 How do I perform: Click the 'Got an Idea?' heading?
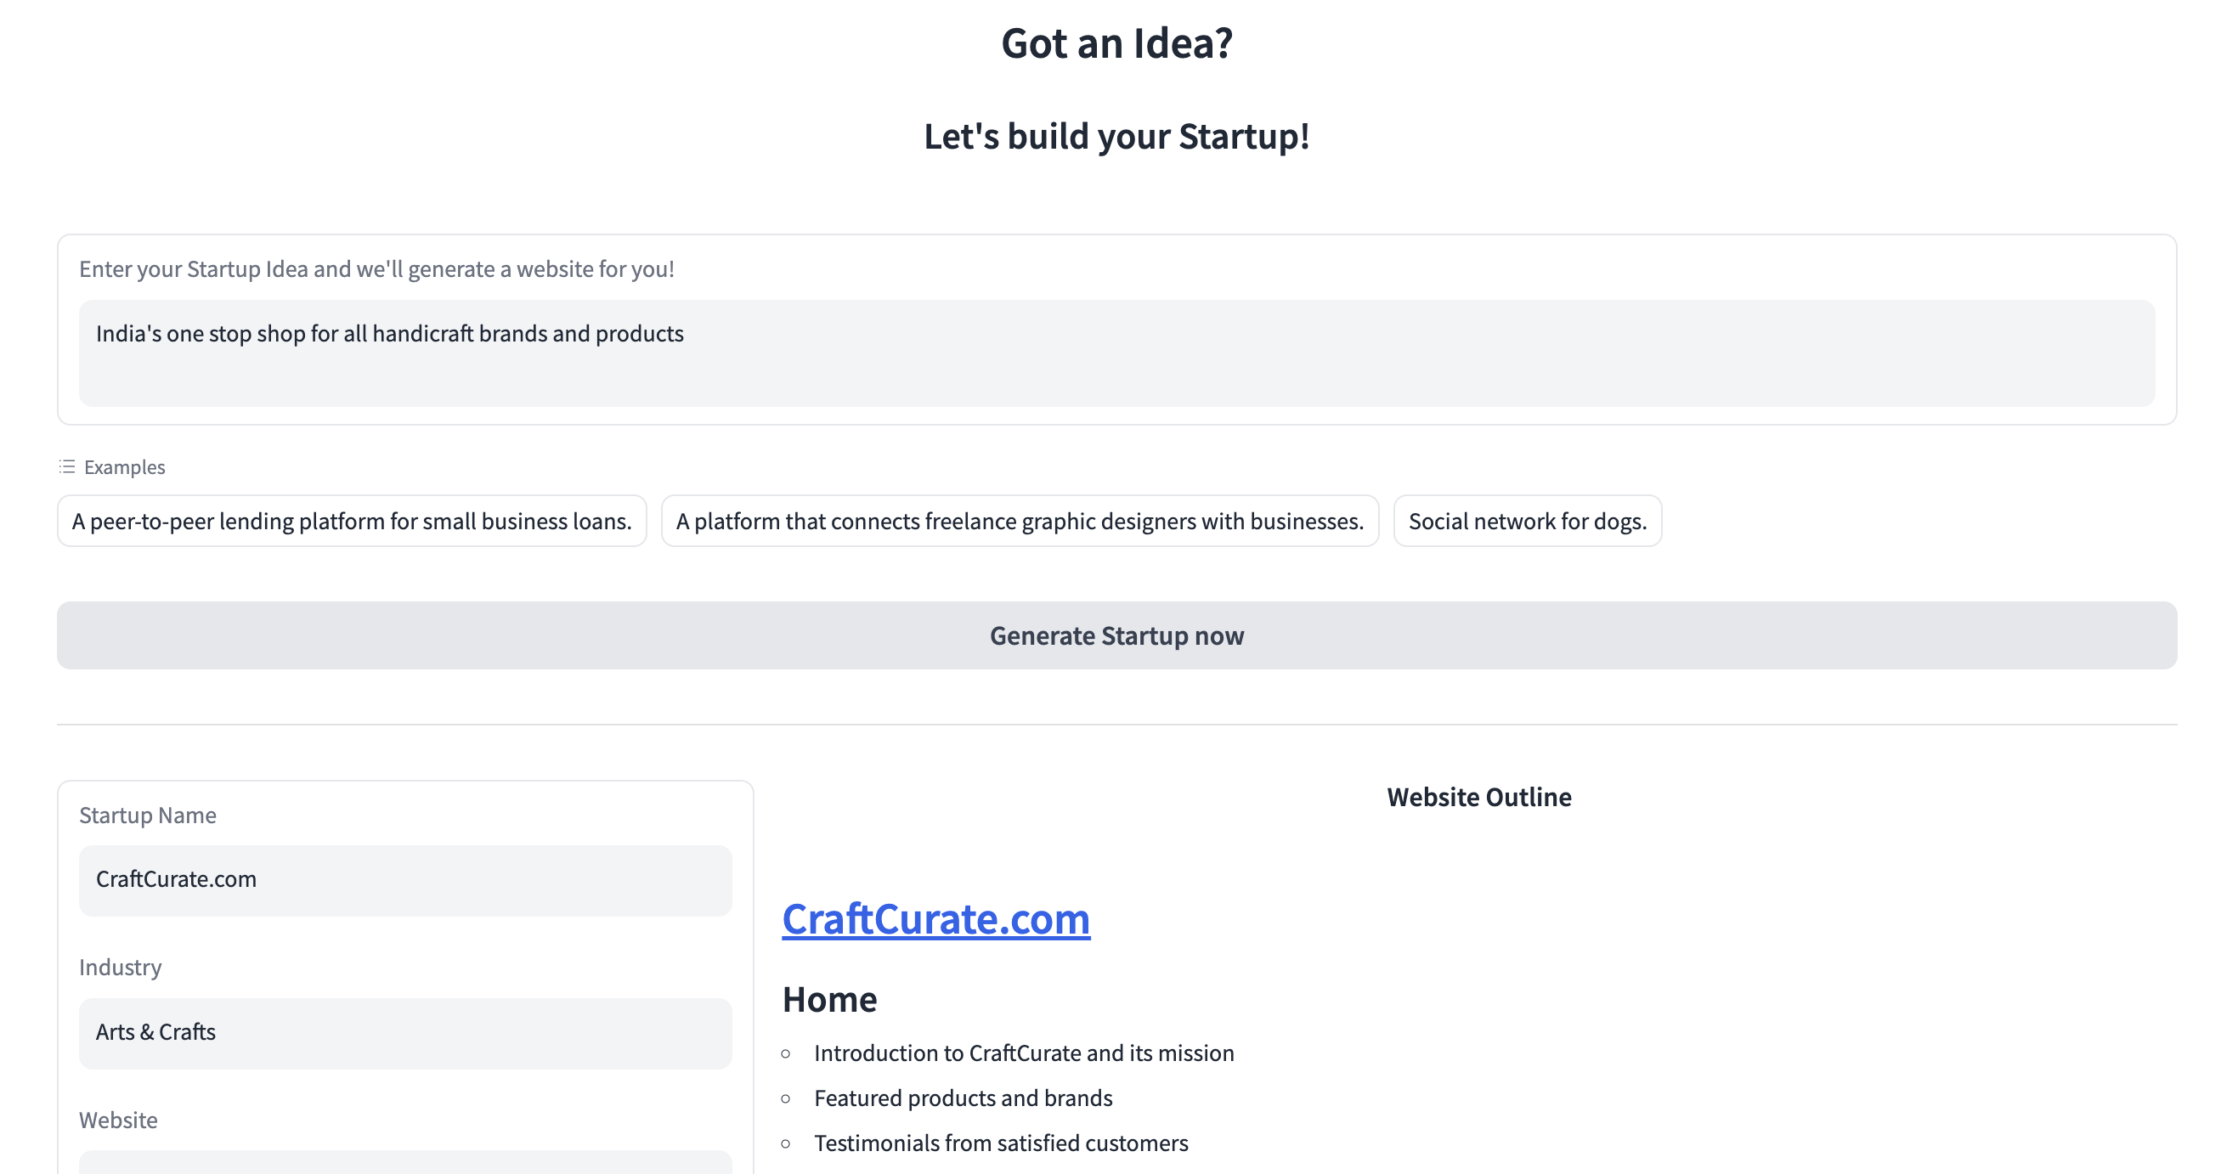pos(1116,43)
